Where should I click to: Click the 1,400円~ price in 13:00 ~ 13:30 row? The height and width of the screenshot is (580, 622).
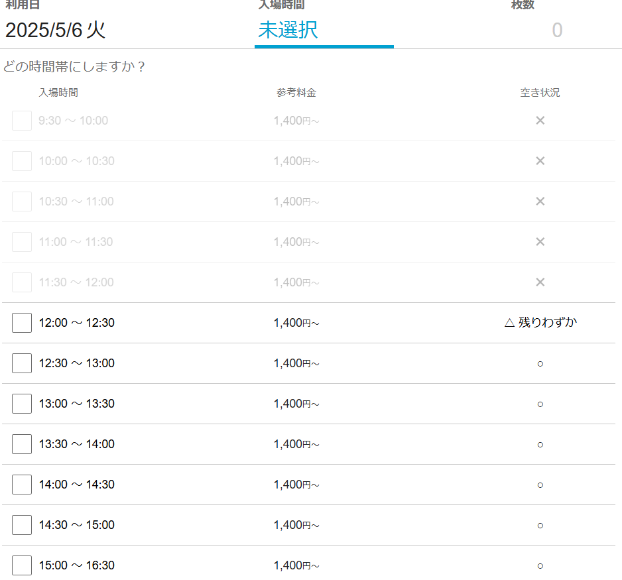[296, 404]
